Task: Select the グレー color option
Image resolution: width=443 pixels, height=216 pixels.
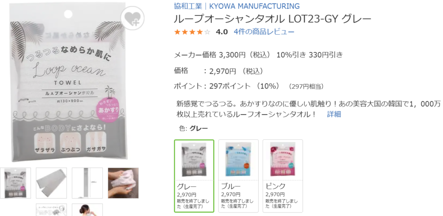Action: (194, 176)
